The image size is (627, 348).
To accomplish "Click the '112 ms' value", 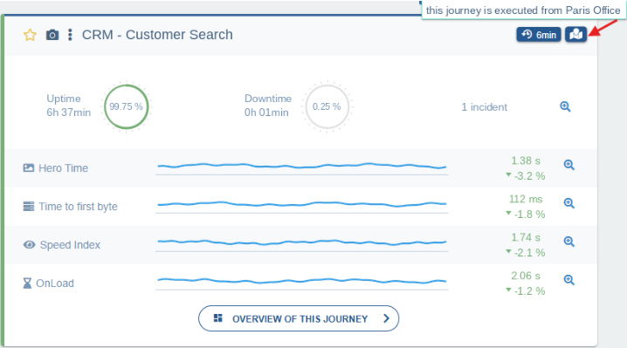I will pyautogui.click(x=526, y=199).
